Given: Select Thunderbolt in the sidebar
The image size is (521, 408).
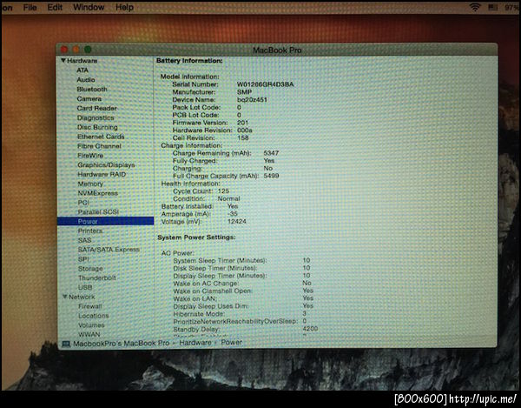Looking at the screenshot, I should (x=97, y=278).
